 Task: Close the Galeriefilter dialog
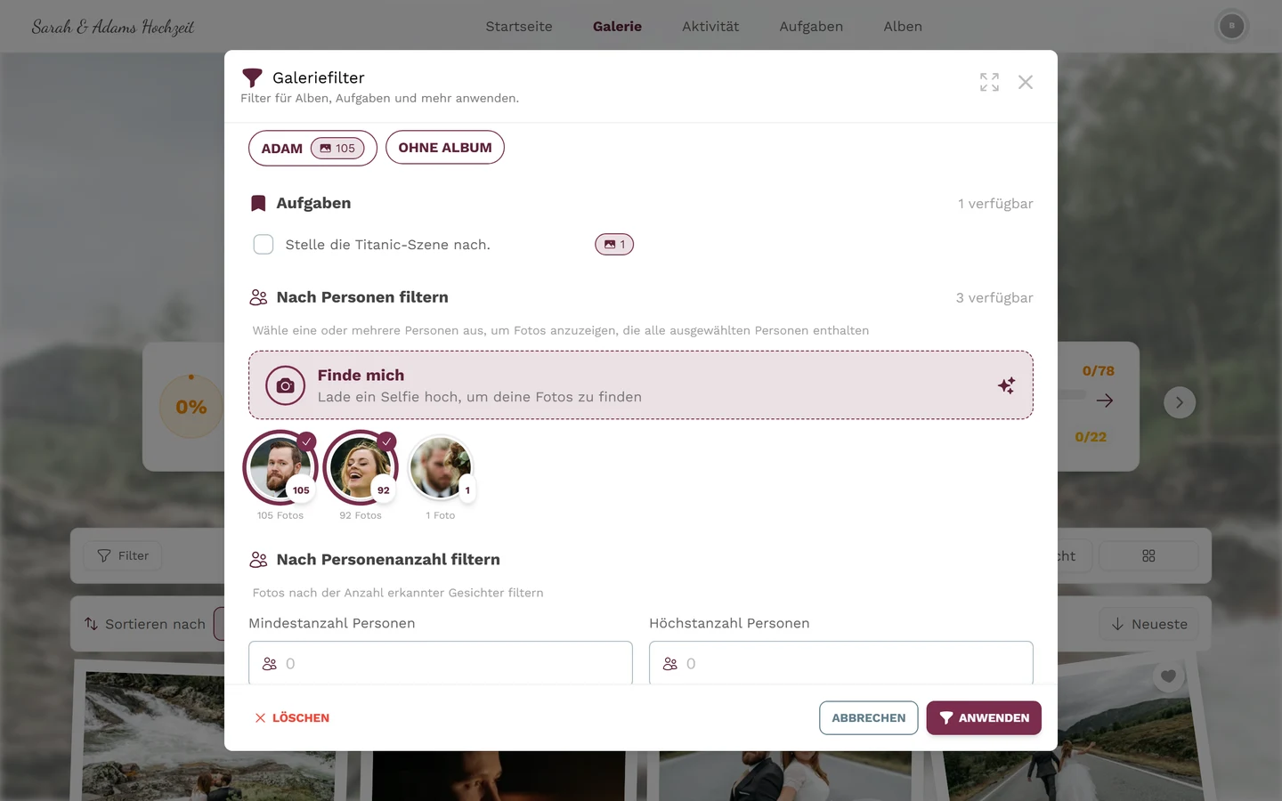(1026, 82)
